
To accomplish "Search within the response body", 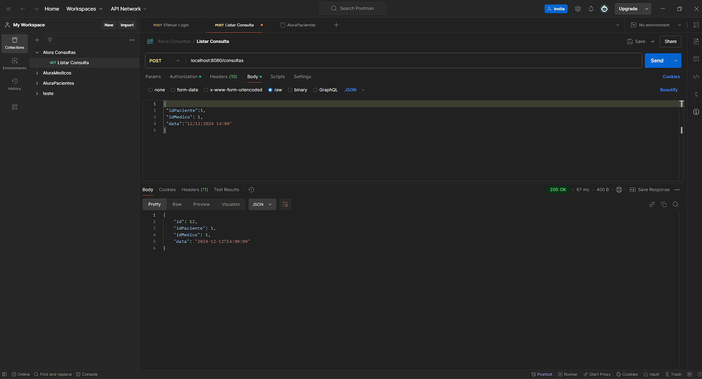I will (x=676, y=204).
